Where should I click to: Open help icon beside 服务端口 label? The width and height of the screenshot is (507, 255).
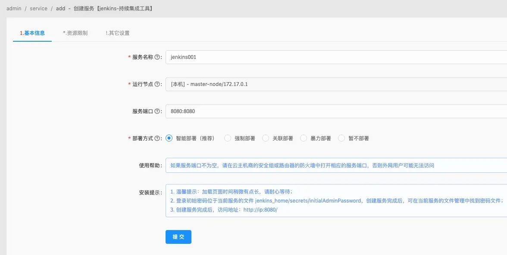point(157,111)
